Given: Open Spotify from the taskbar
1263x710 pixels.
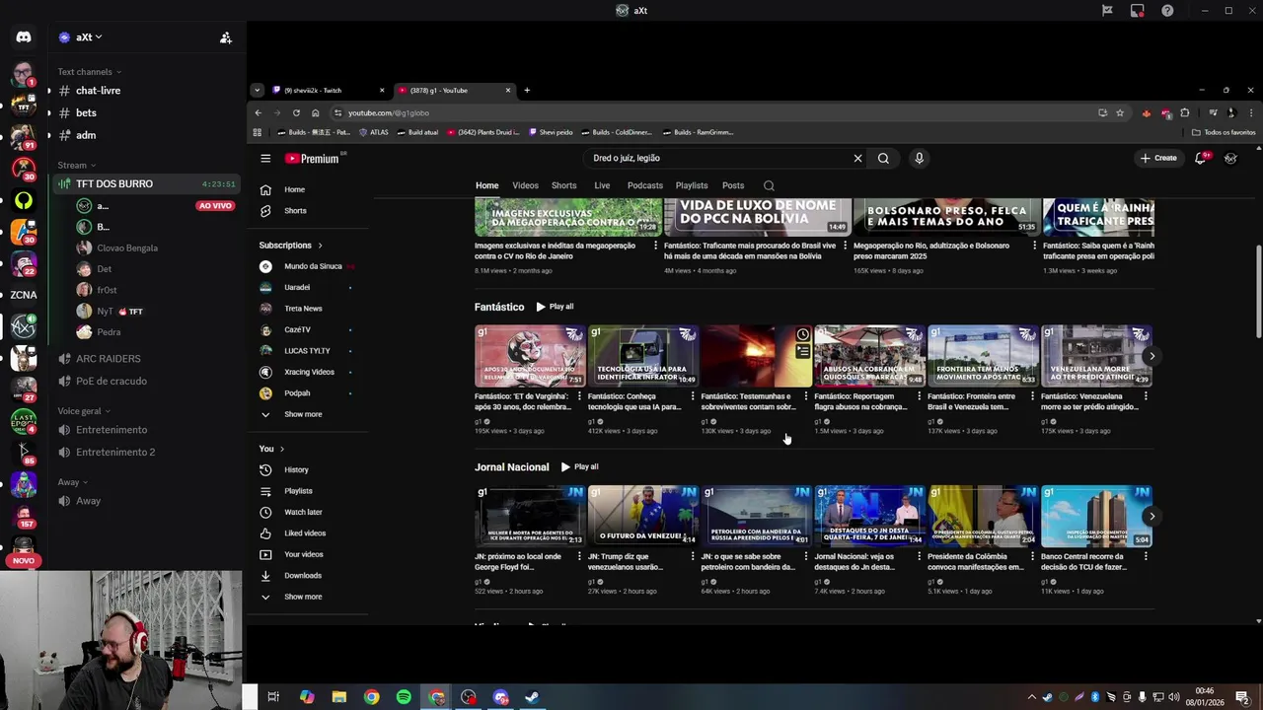Looking at the screenshot, I should tap(404, 697).
